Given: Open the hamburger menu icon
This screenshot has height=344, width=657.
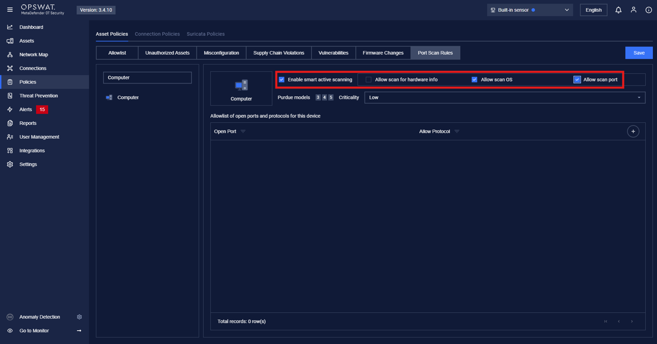Looking at the screenshot, I should click(10, 10).
